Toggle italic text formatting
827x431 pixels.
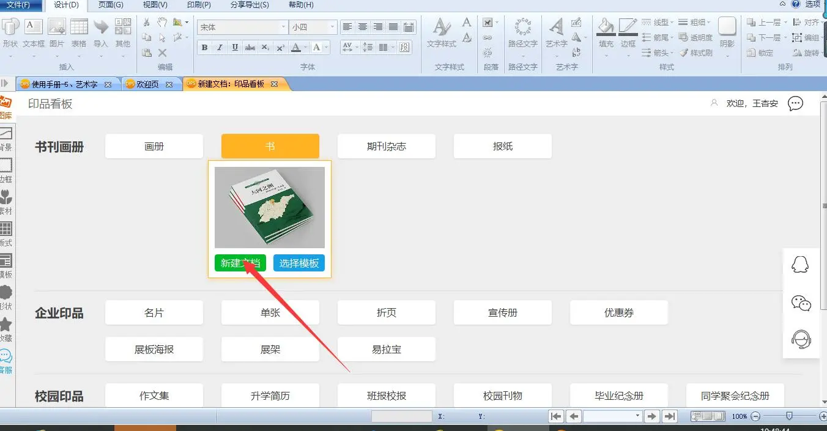[x=220, y=48]
